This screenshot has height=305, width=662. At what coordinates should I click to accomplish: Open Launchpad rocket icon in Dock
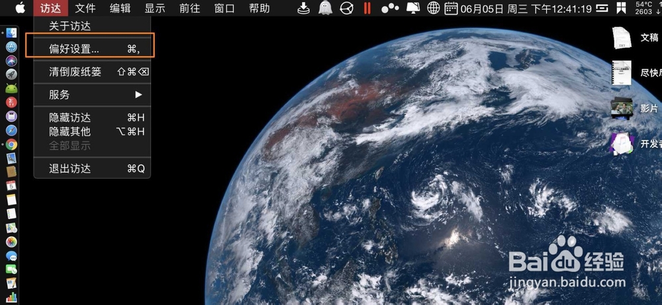(11, 75)
